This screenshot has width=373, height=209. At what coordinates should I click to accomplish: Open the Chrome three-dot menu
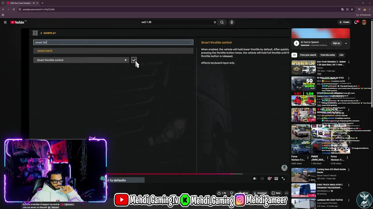click(x=370, y=9)
